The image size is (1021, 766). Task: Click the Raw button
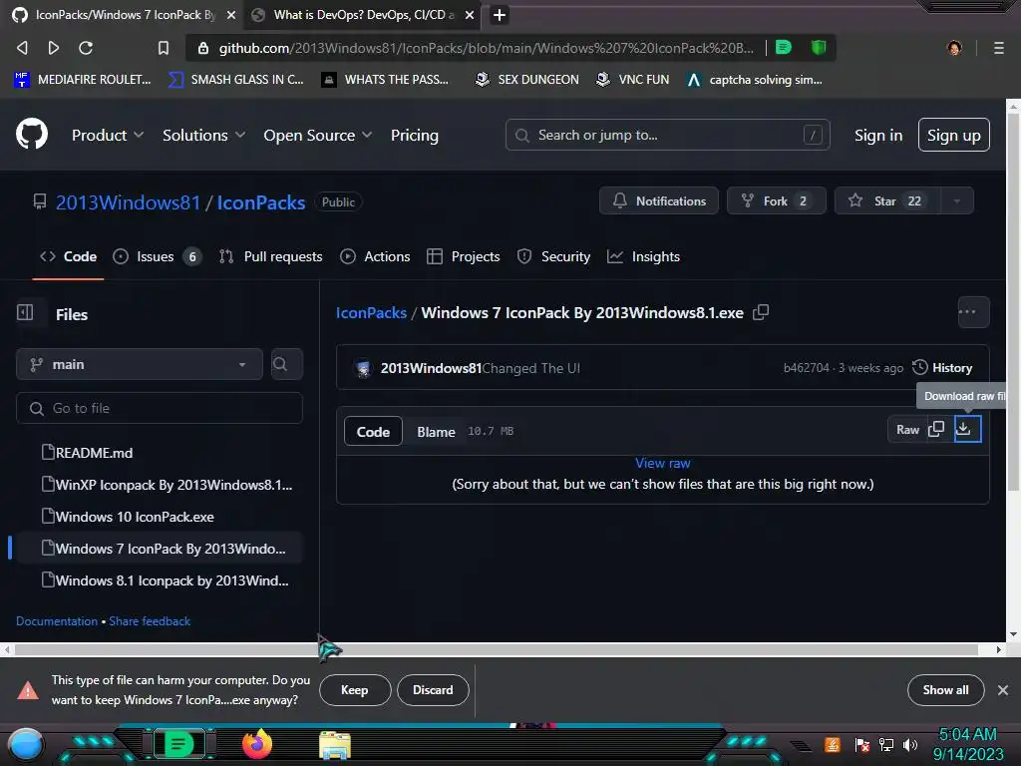[907, 429]
